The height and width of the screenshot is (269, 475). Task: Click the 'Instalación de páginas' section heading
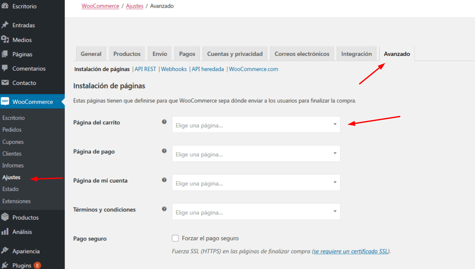(x=109, y=86)
